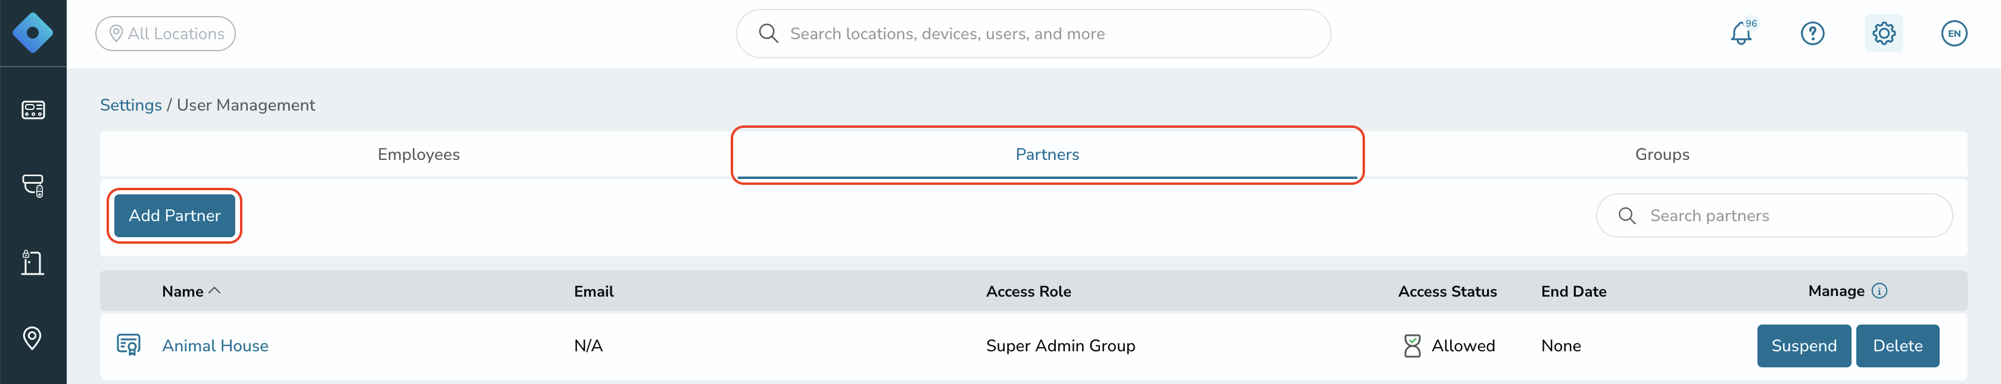
Task: Open the settings gear icon
Action: click(1884, 33)
